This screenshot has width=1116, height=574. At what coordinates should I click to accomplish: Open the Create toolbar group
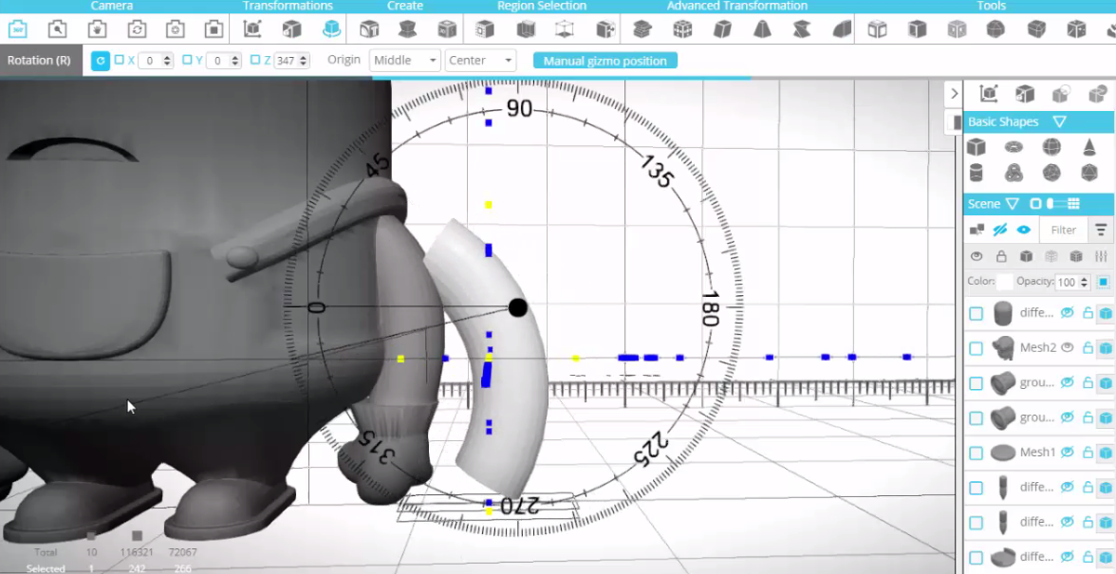coord(405,6)
